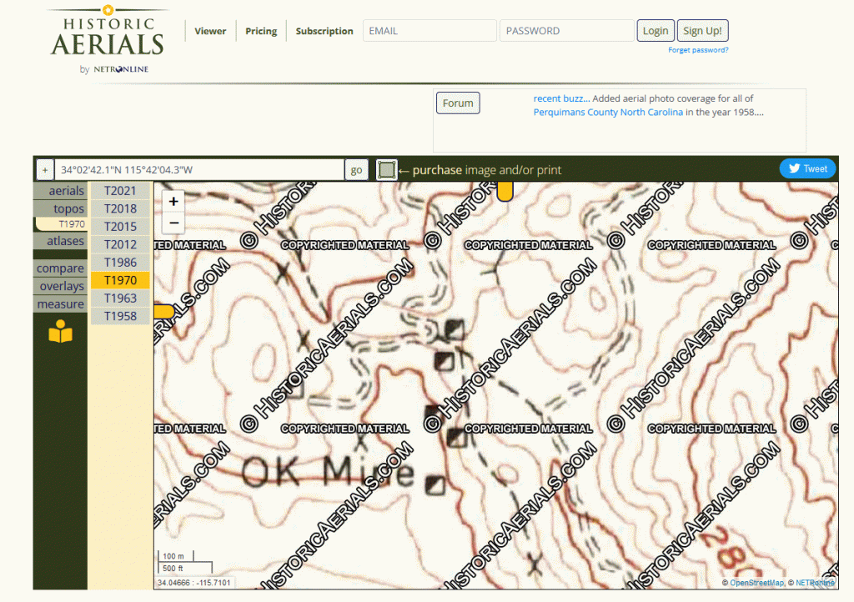Select the T1986 topo year
Image resolution: width=854 pixels, height=602 pixels.
pos(120,263)
